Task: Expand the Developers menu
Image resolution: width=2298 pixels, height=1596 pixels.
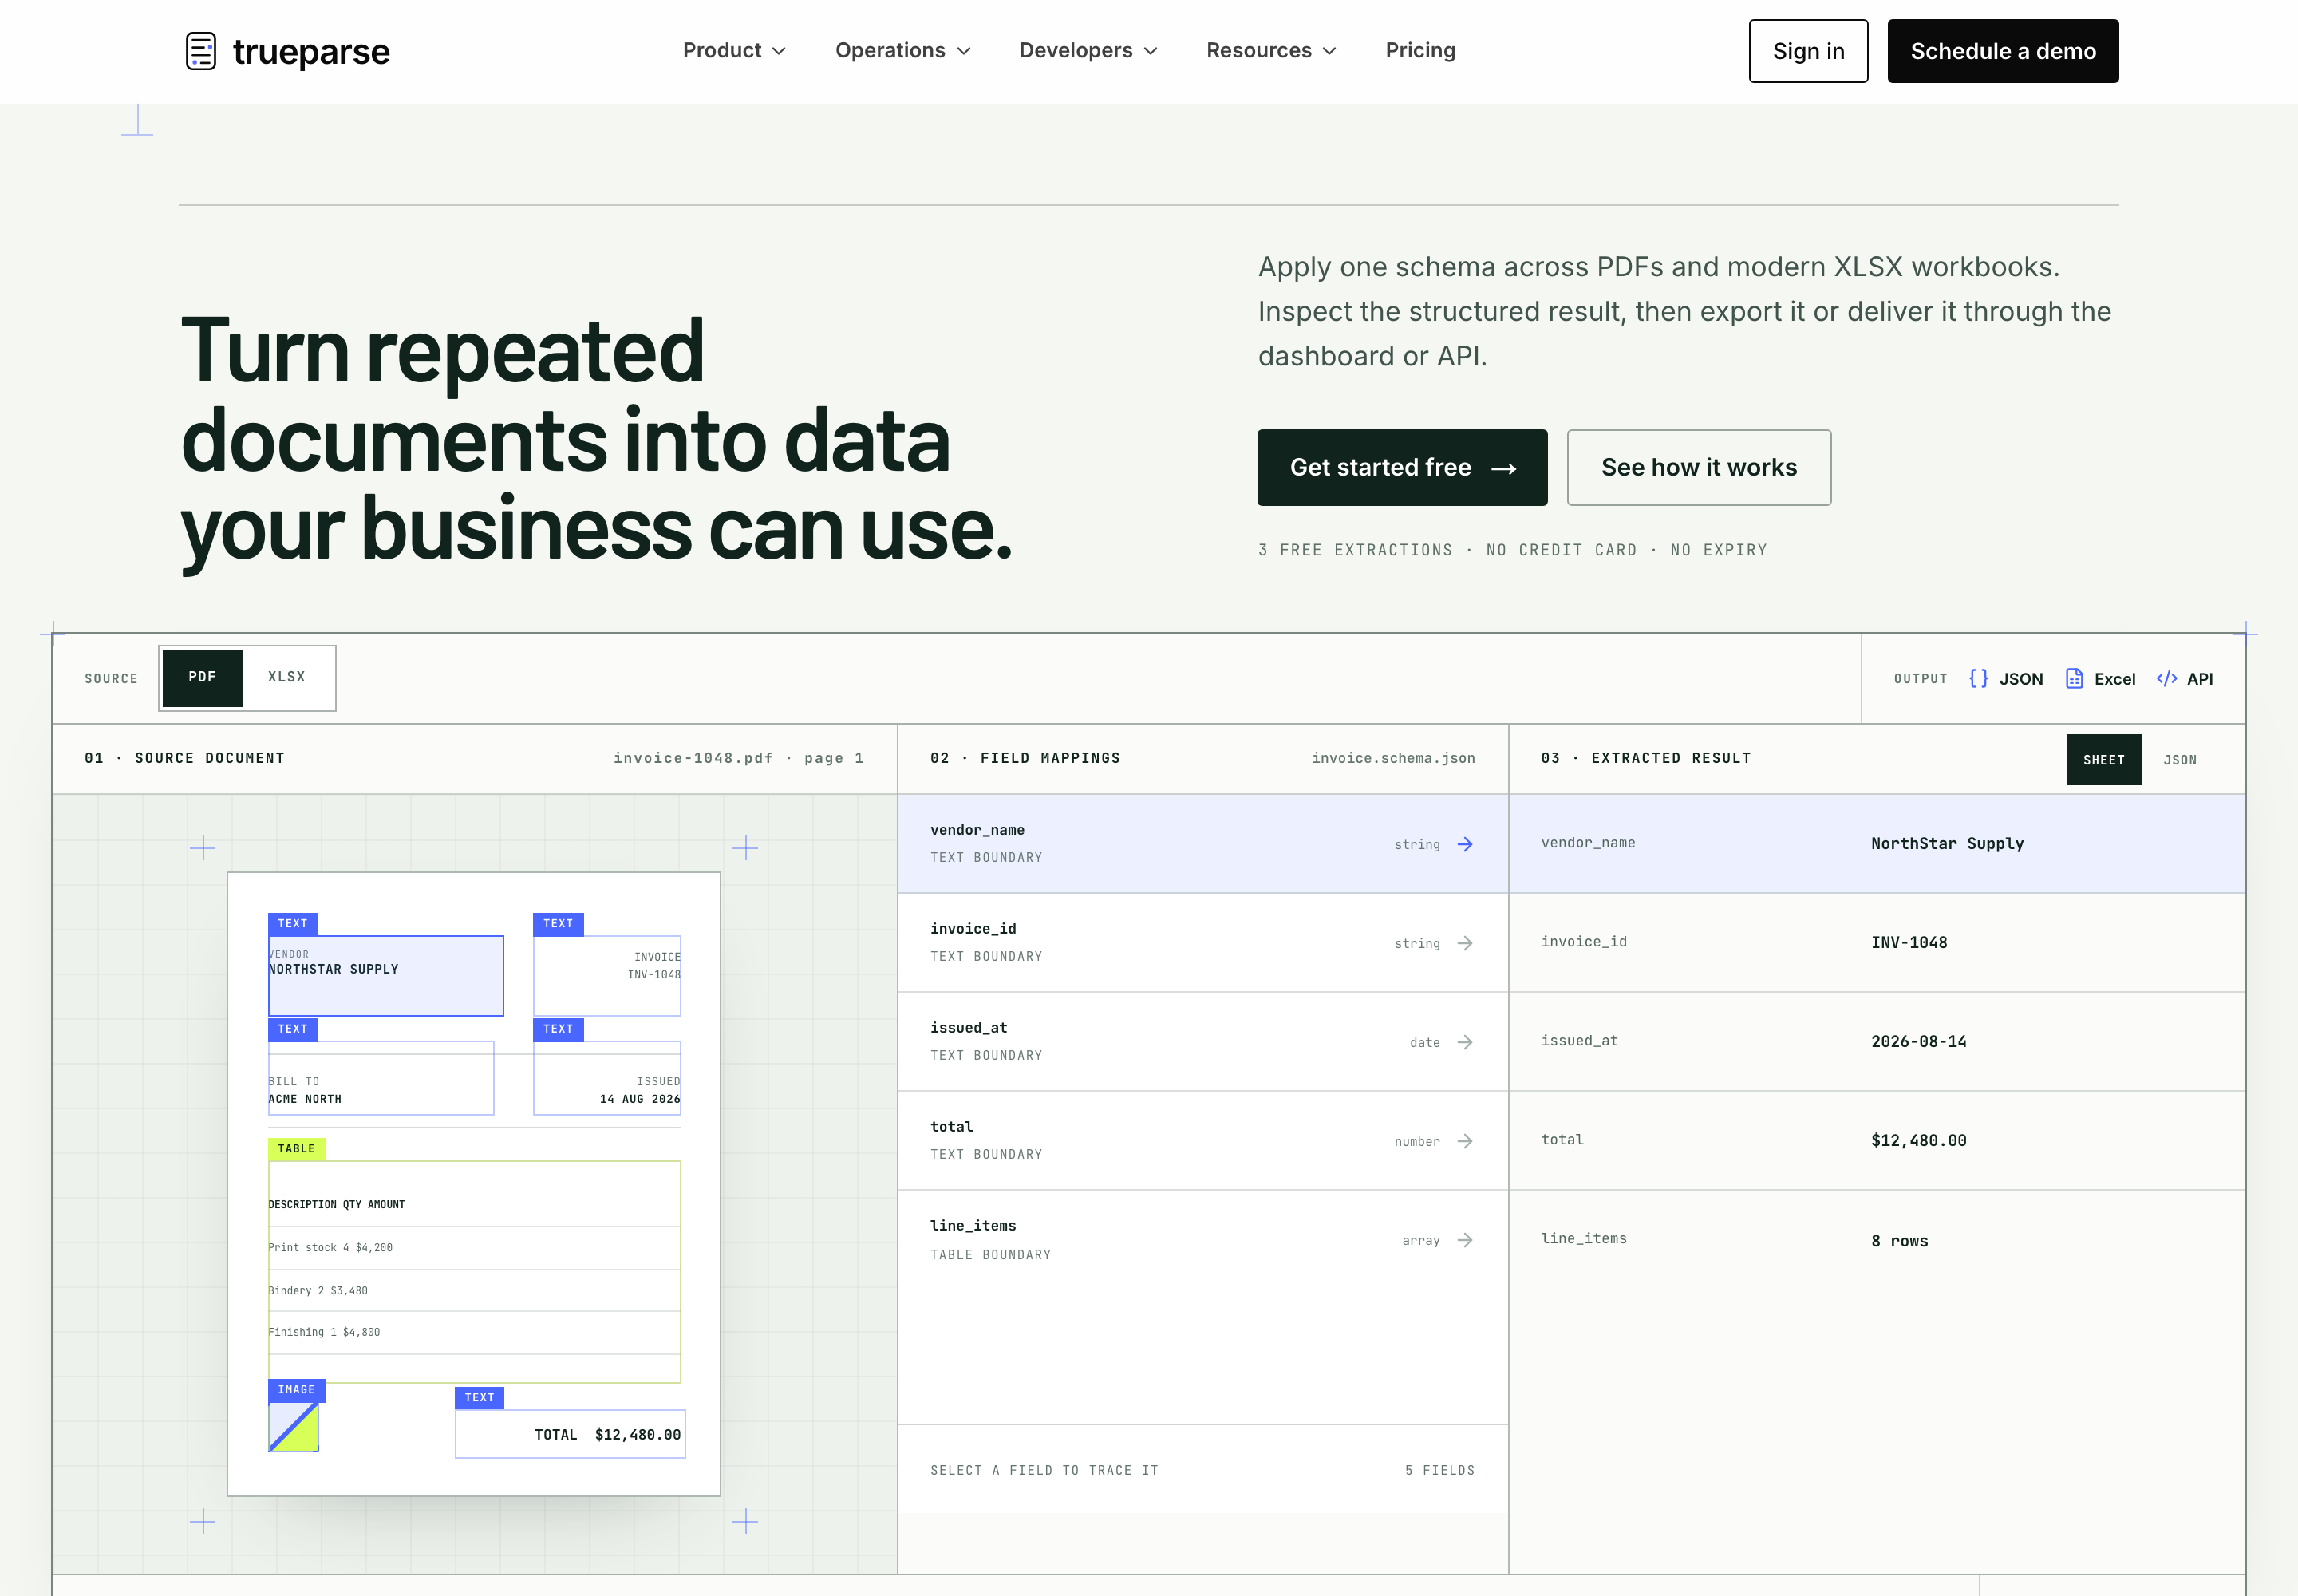Action: (1088, 50)
